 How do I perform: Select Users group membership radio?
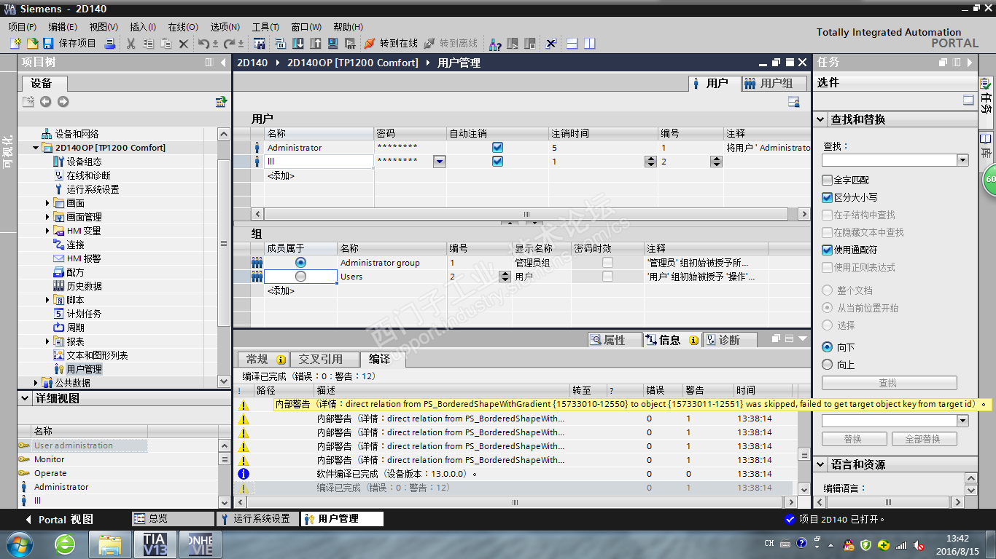(300, 276)
